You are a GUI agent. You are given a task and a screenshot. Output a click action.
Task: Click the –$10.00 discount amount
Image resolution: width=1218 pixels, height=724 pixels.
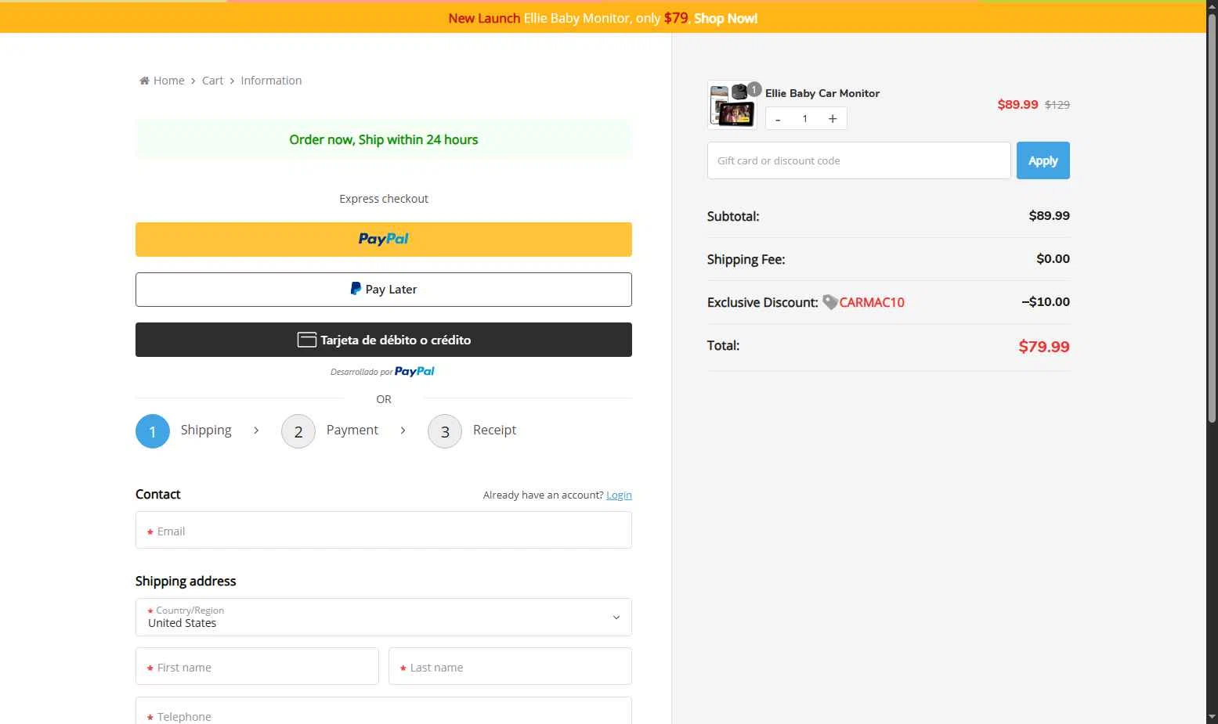pyautogui.click(x=1046, y=301)
